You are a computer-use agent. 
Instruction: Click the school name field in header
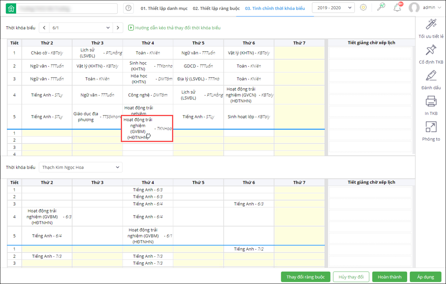[x=67, y=8]
